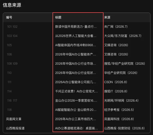Open citation number 110

(9, 73)
